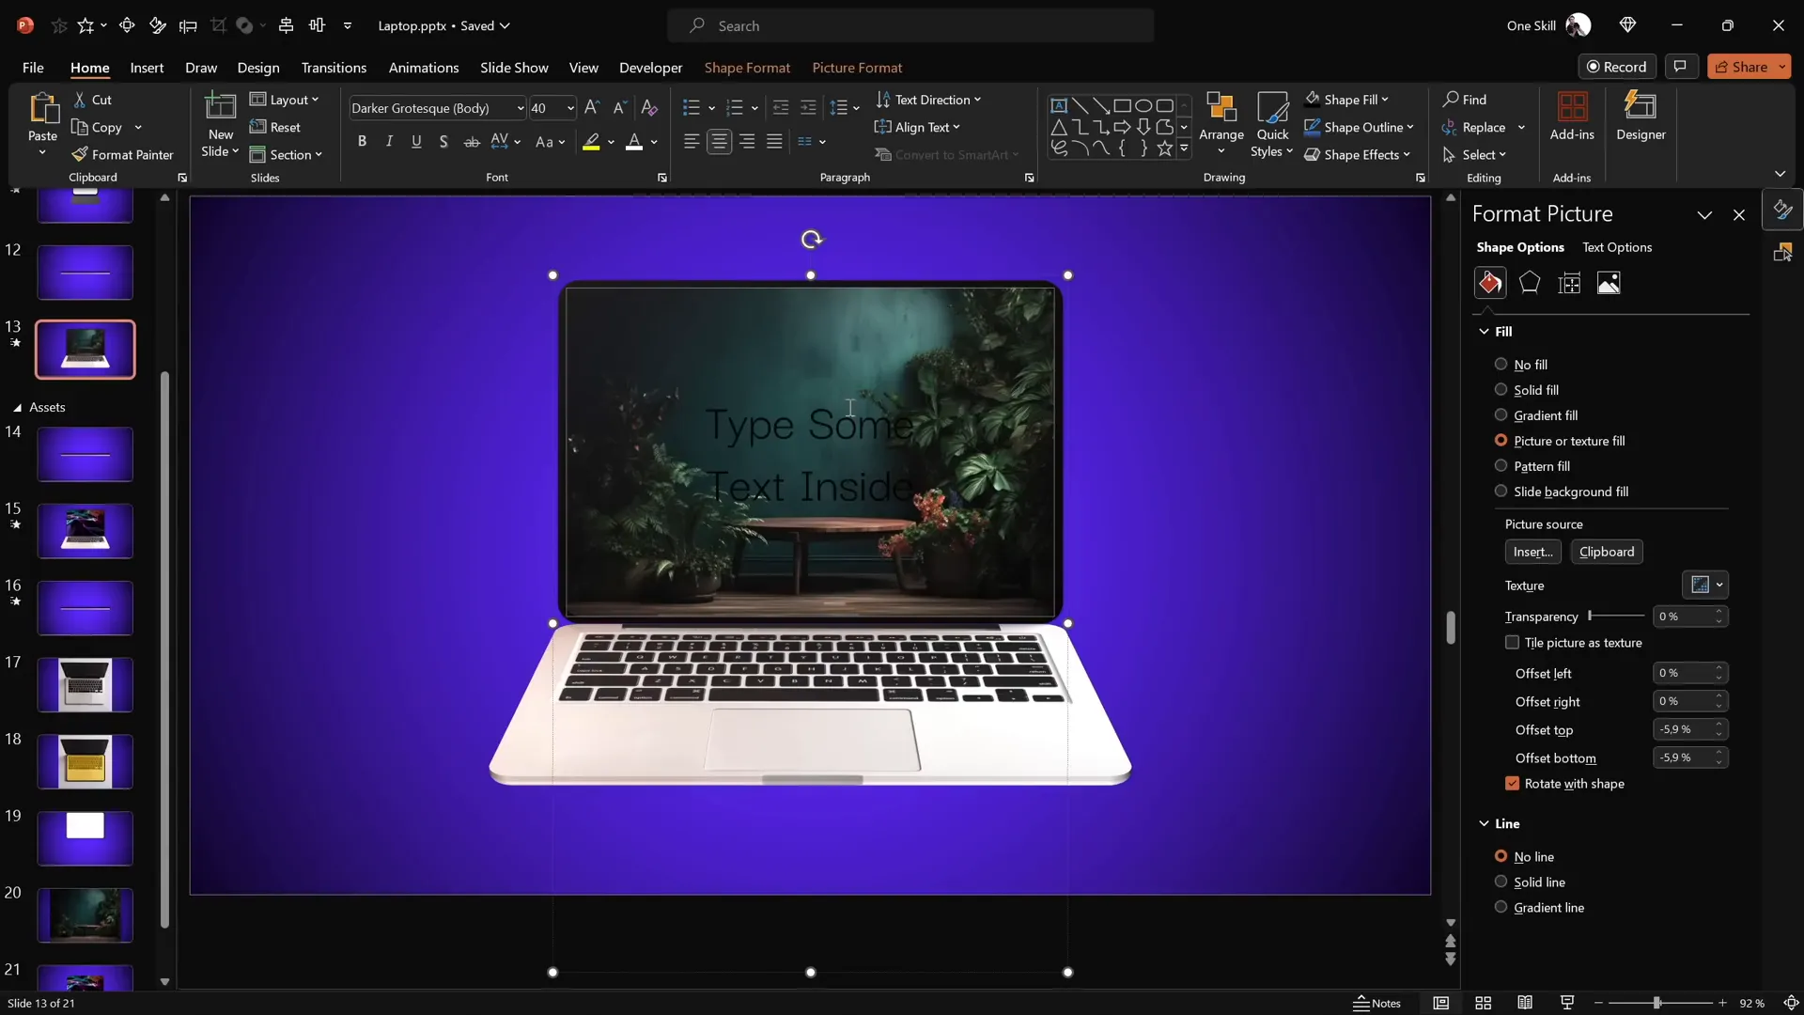Click the Record button

pos(1618,67)
